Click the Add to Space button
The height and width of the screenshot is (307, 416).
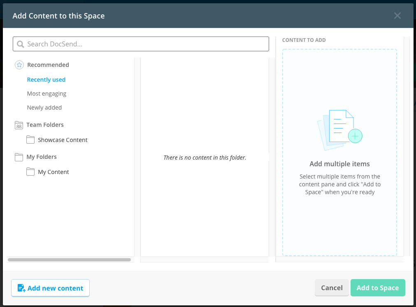click(x=378, y=288)
